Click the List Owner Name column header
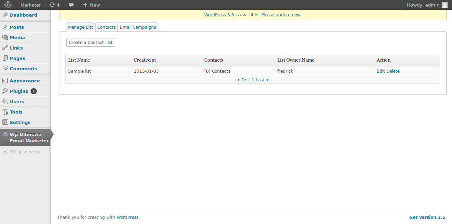The width and height of the screenshot is (452, 224). (296, 60)
